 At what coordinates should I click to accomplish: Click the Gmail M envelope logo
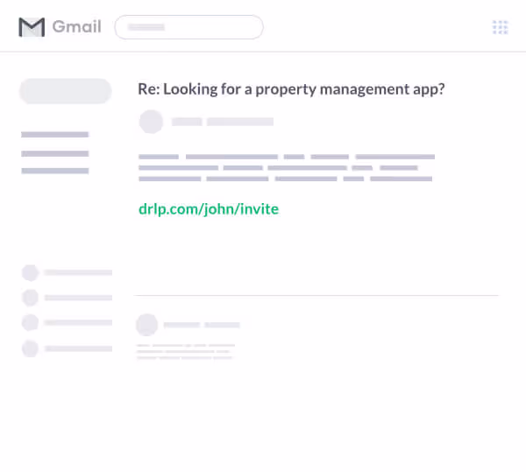pos(32,27)
